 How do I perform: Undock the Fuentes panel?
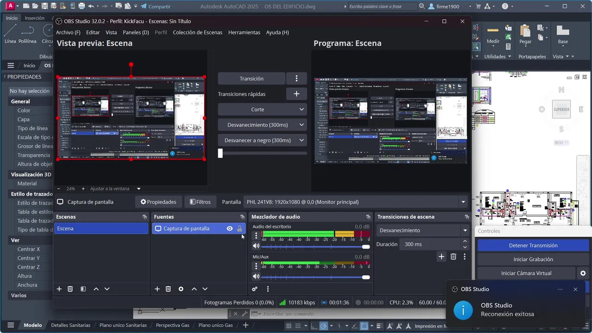(x=242, y=217)
